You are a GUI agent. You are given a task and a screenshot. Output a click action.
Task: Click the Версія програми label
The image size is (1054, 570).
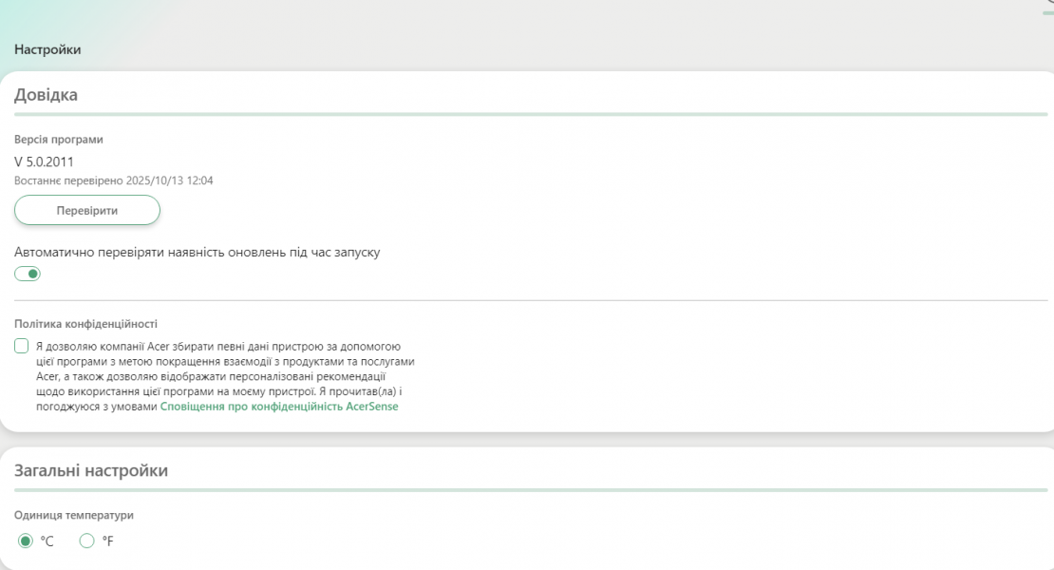59,140
